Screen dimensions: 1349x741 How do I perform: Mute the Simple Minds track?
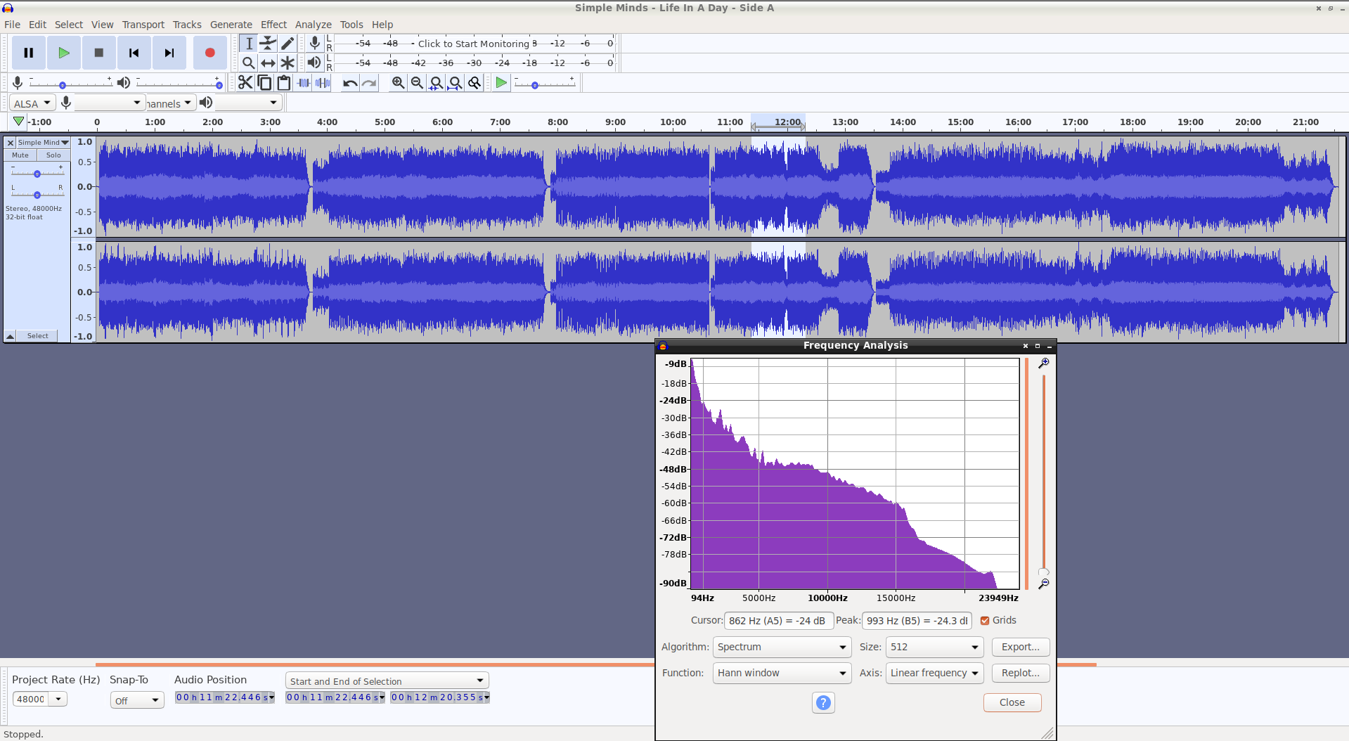[x=20, y=155]
